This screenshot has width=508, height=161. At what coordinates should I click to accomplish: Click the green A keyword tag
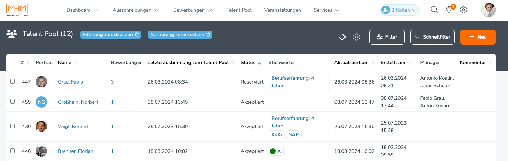[x=276, y=151]
